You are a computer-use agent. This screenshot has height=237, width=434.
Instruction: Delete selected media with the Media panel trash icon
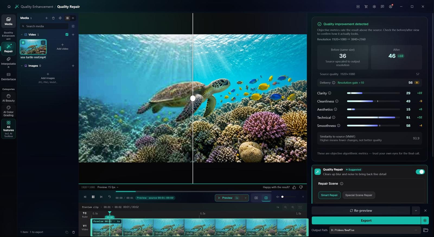click(x=53, y=18)
